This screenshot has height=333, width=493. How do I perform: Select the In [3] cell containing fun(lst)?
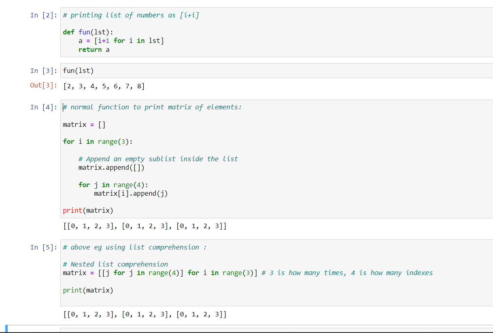tap(276, 71)
